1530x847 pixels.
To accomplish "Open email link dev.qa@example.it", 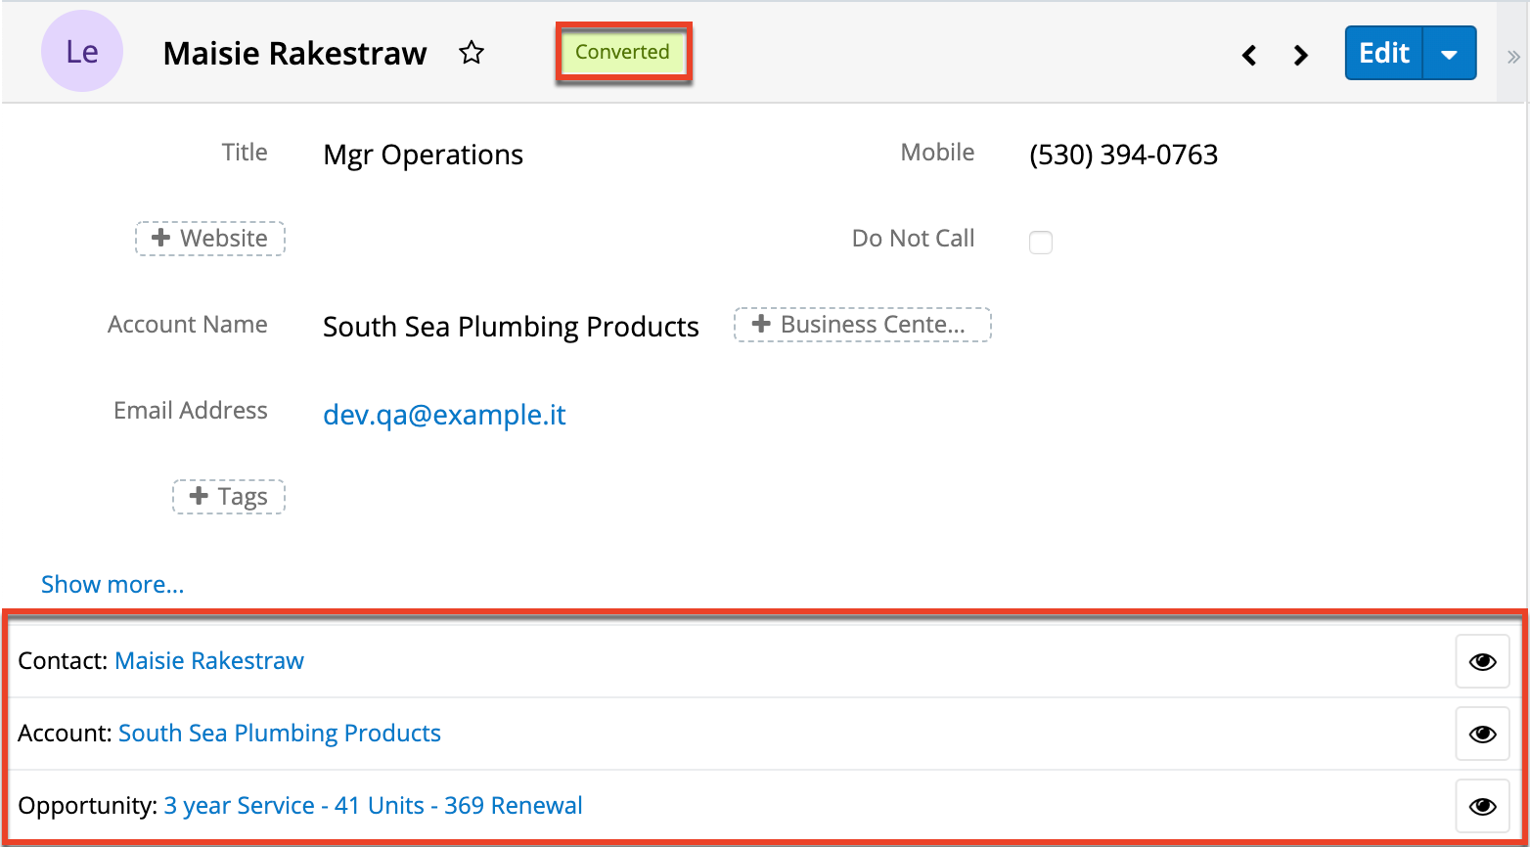I will [x=444, y=415].
